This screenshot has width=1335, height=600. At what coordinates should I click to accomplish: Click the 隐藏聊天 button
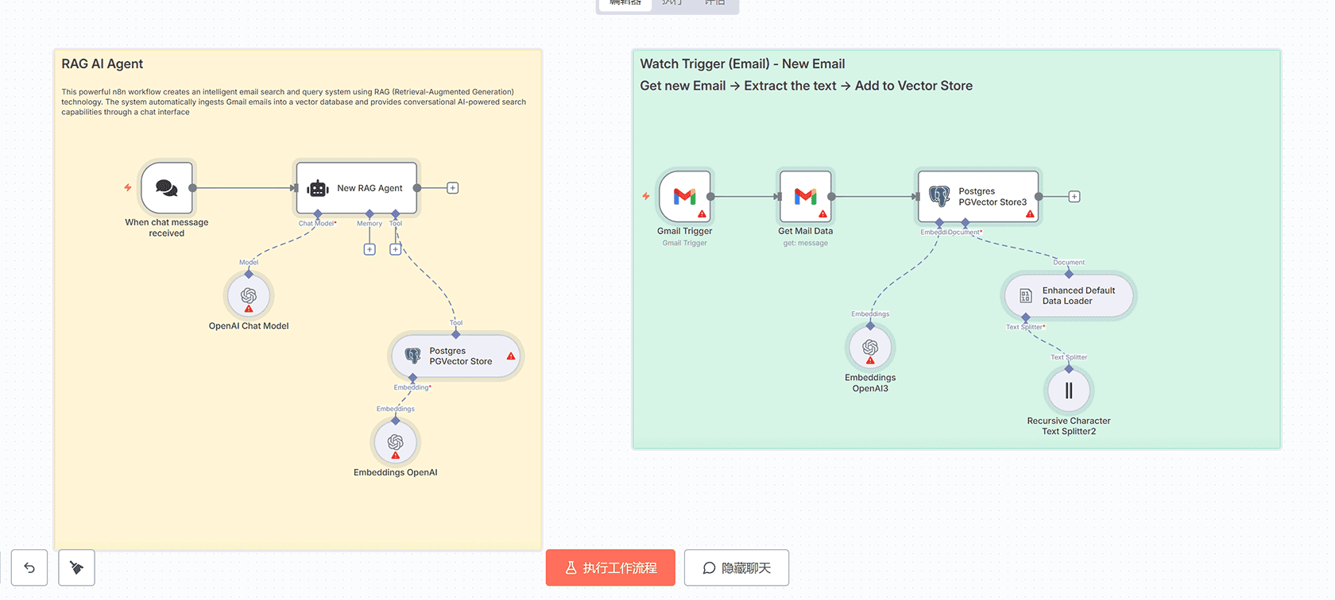736,567
